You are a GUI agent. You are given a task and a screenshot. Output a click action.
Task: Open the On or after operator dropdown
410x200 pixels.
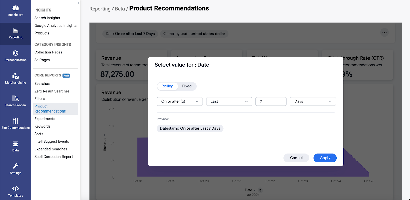180,102
